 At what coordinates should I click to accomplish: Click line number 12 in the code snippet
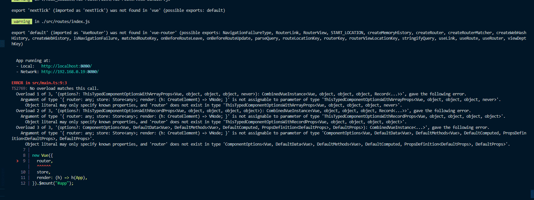23,183
